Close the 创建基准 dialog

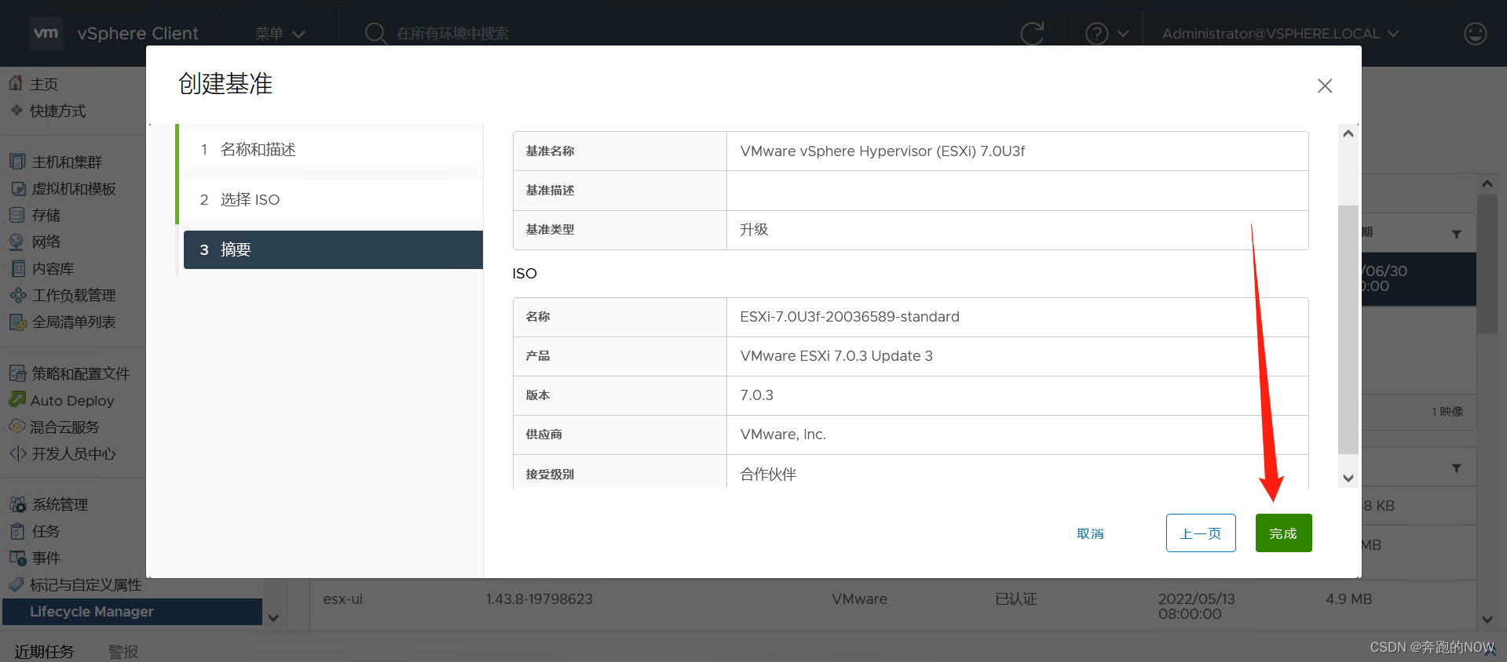(1325, 85)
